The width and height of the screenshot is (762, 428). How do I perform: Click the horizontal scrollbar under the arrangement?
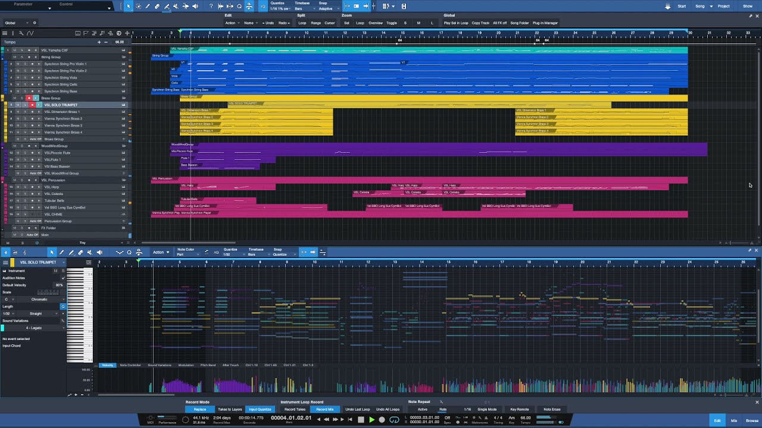[x=188, y=243]
